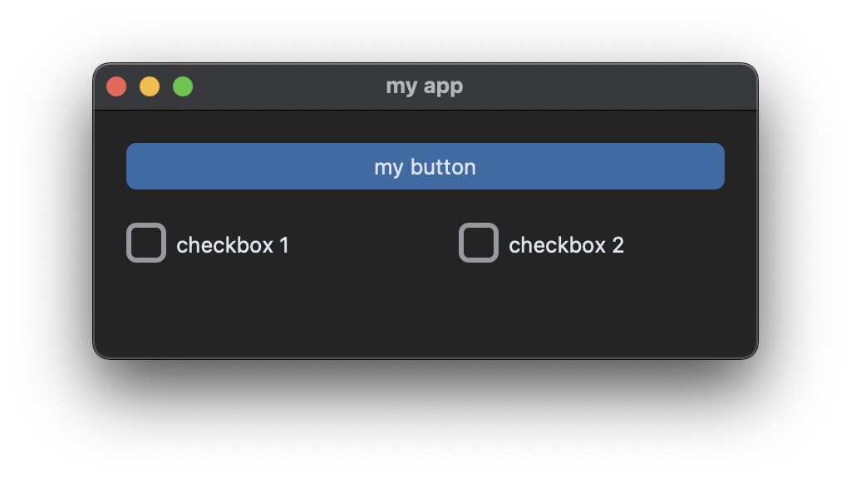Click the checkbox 2 text label
The image size is (851, 482).
pos(567,244)
